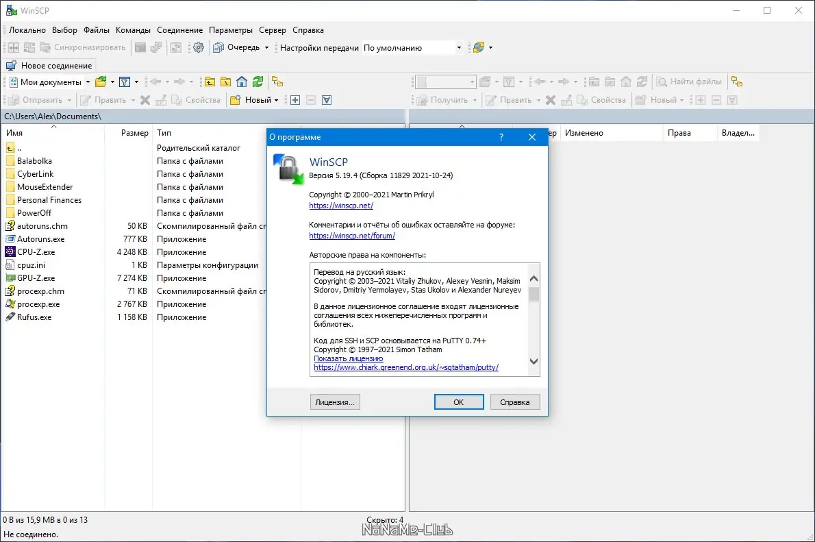Image resolution: width=815 pixels, height=542 pixels.
Task: Click the local delete X icon
Action: 145,100
